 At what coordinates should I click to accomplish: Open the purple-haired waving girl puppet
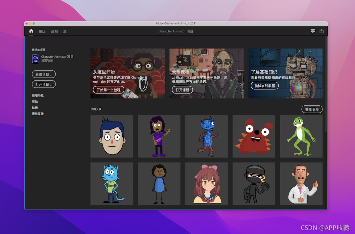159,136
